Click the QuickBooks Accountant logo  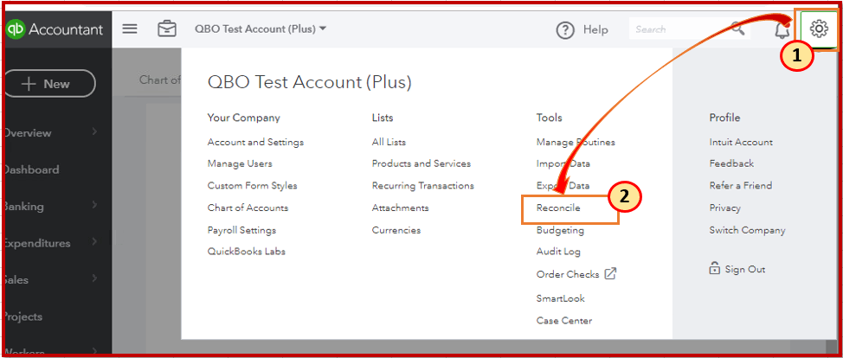click(x=55, y=29)
